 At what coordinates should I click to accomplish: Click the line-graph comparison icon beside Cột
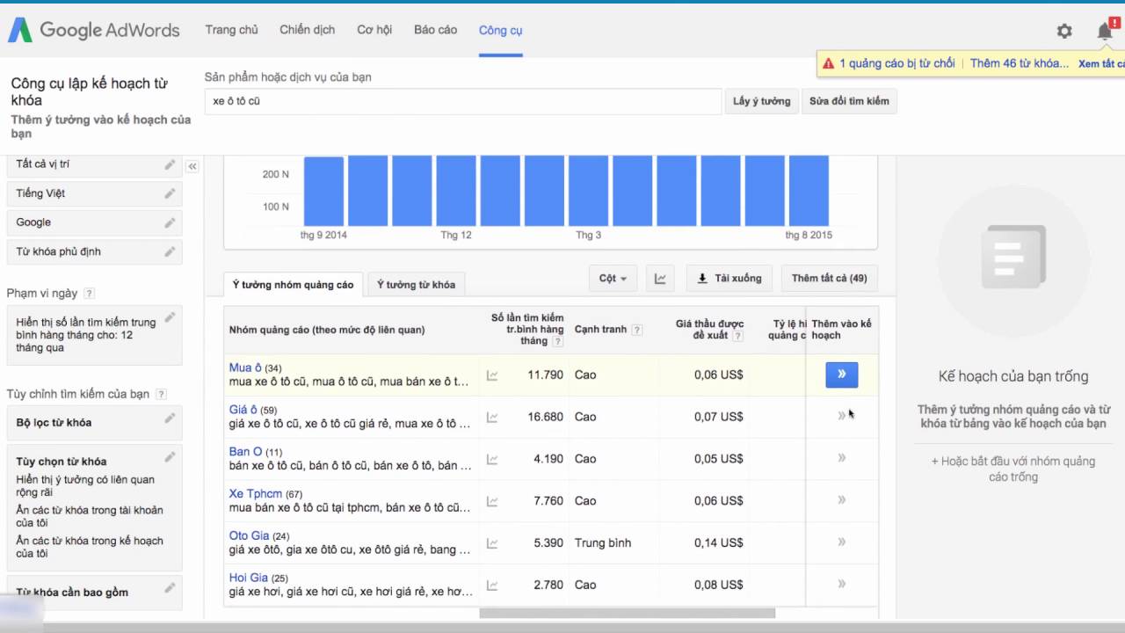pyautogui.click(x=659, y=278)
